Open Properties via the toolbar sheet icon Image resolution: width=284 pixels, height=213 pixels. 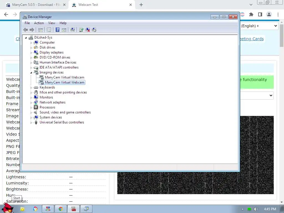tap(49, 30)
